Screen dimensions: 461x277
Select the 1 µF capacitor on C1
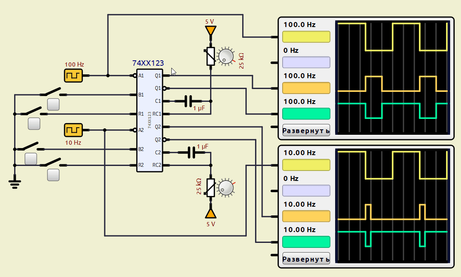[188, 101]
